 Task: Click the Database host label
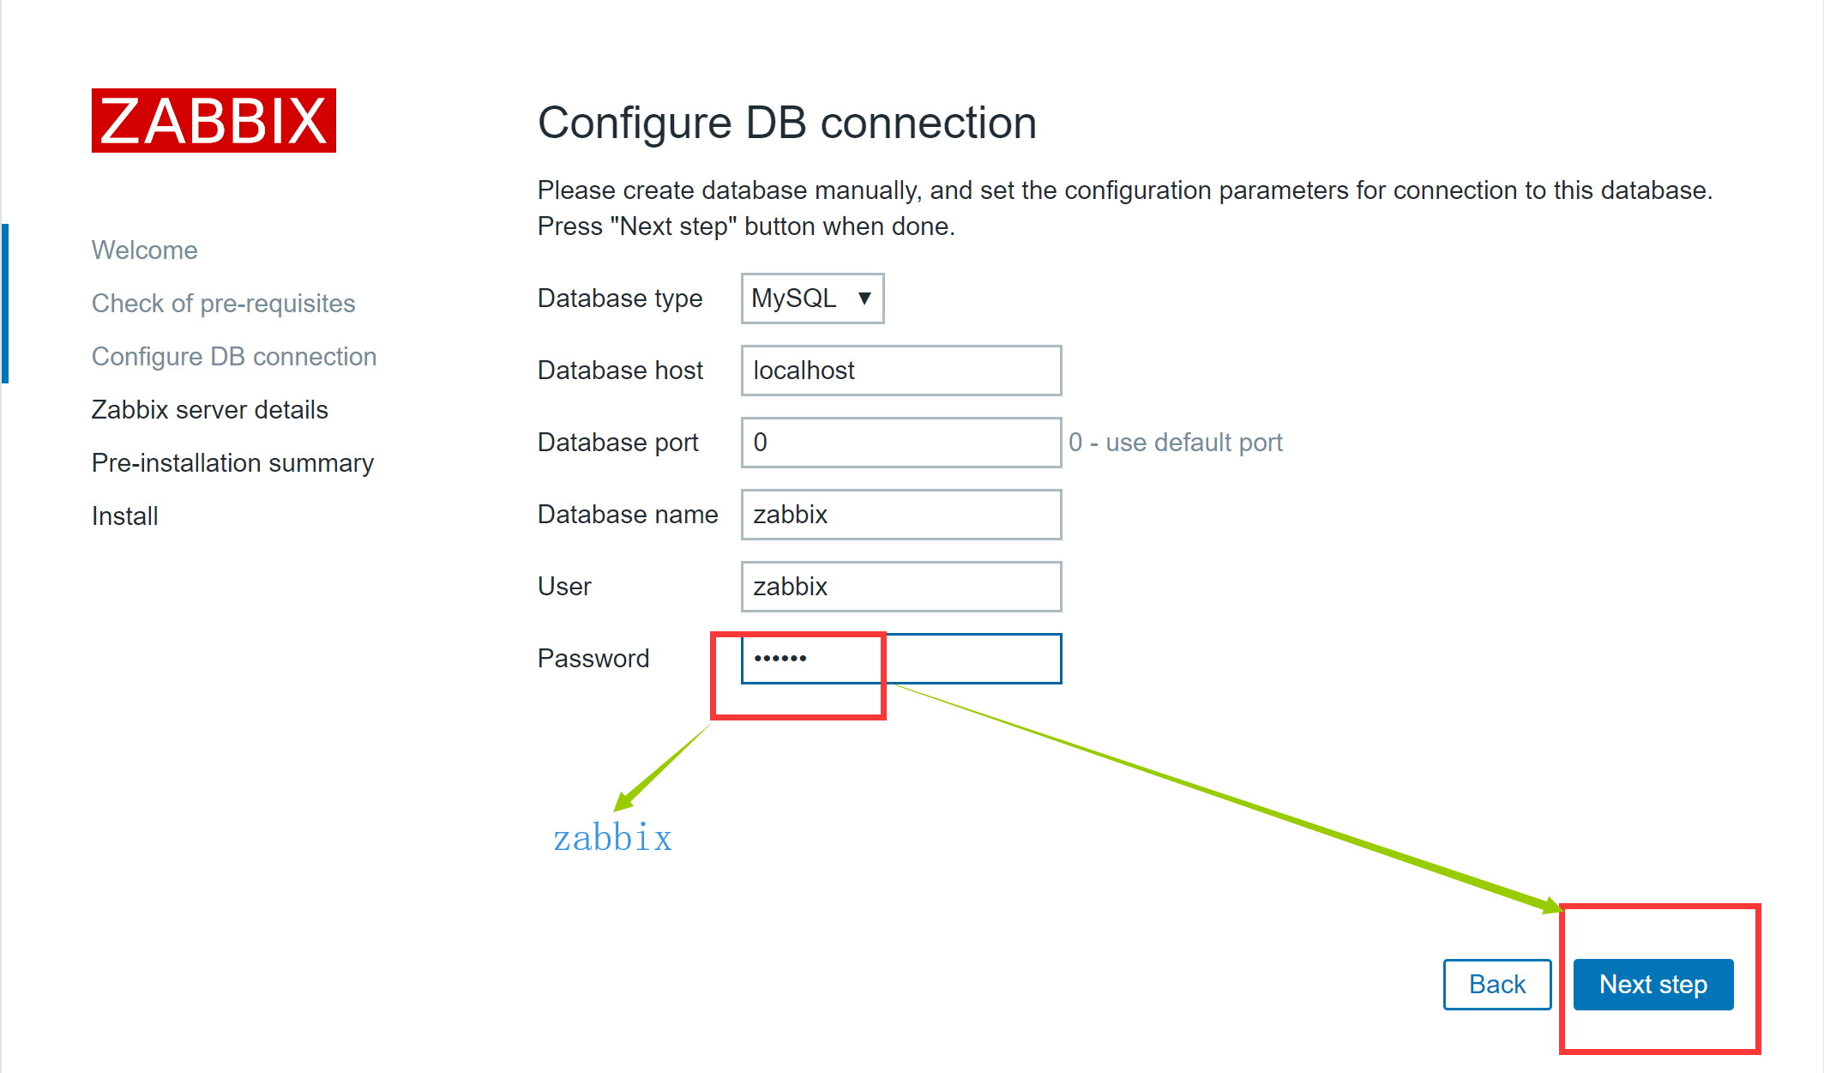[619, 371]
